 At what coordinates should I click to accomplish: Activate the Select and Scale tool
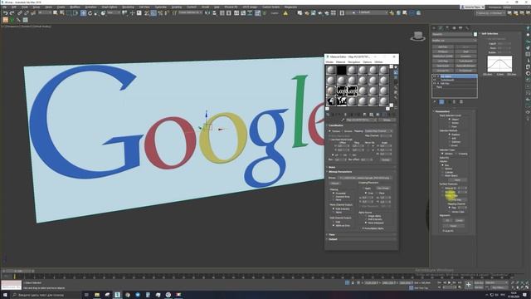[x=96, y=13]
